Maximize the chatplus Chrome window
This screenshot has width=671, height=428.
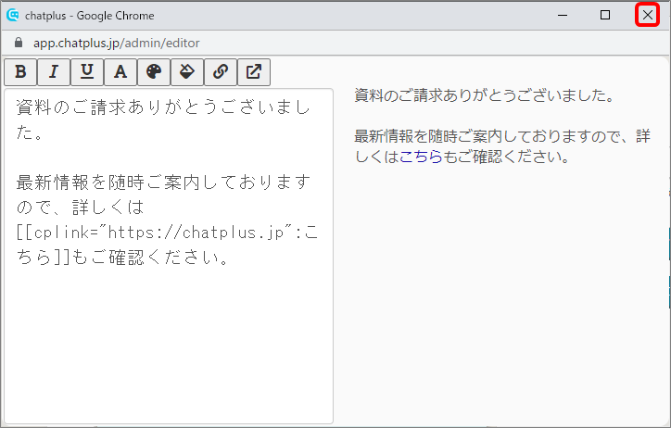point(605,15)
